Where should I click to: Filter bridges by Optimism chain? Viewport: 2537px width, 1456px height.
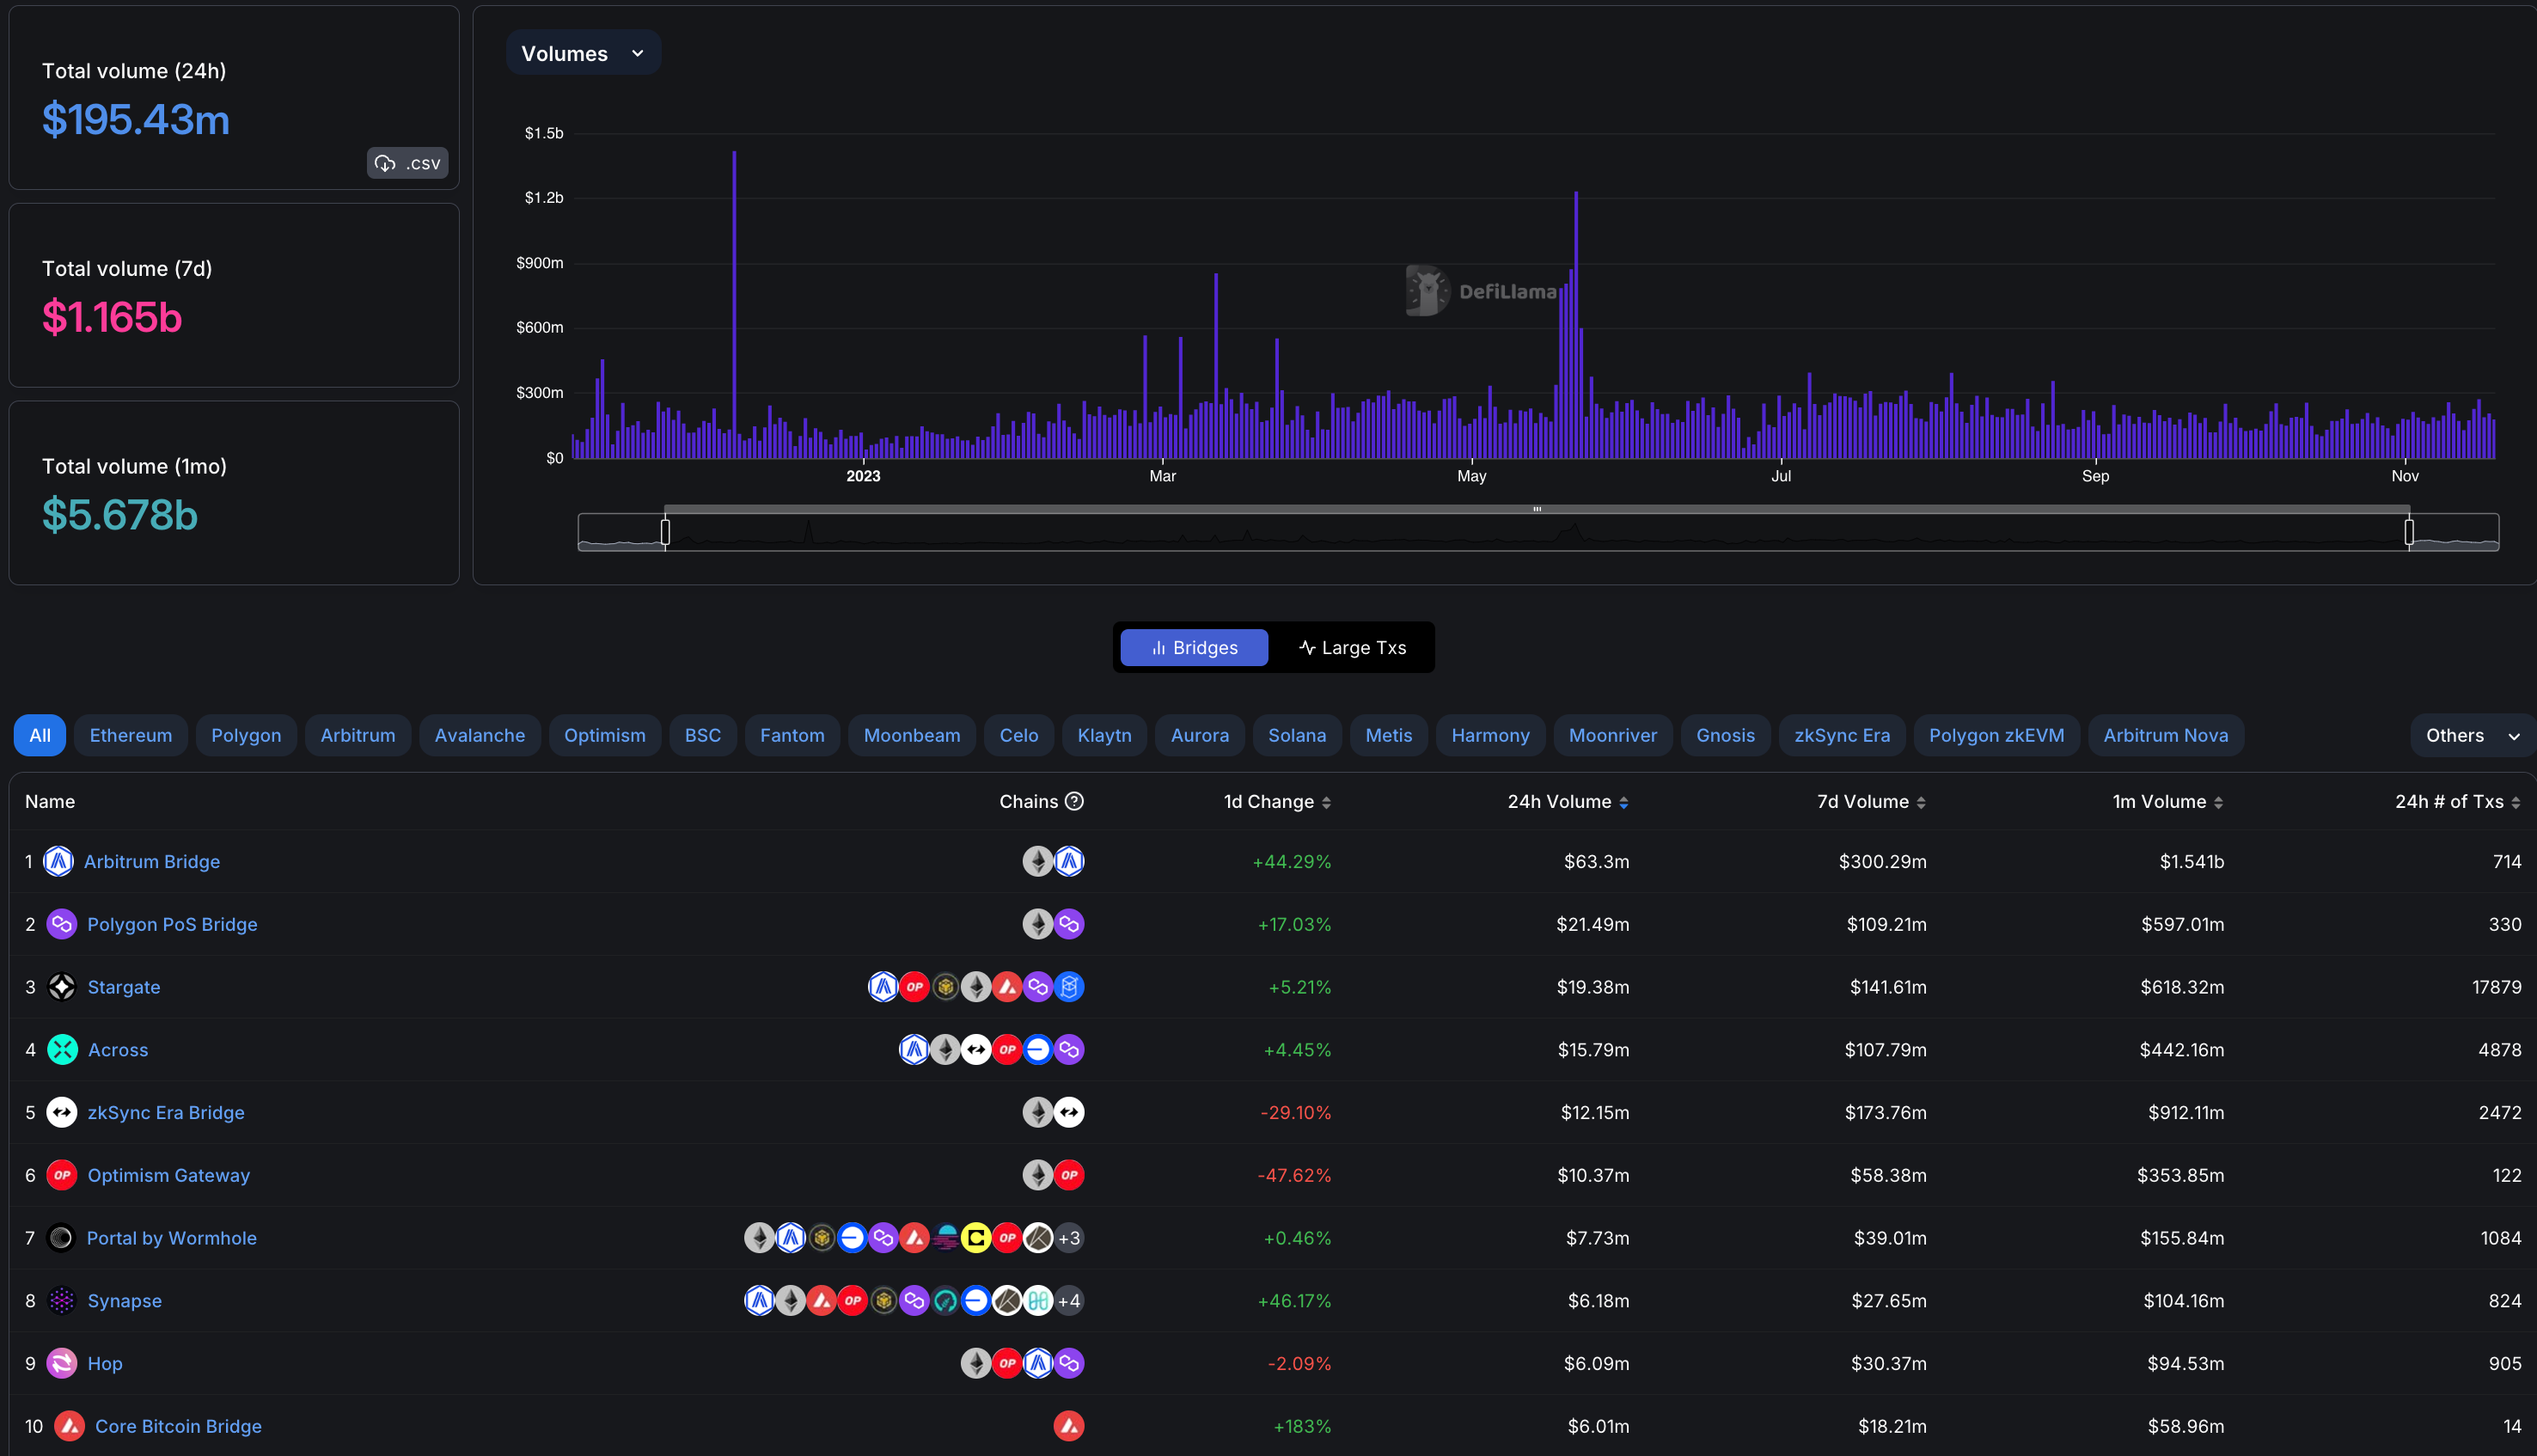pyautogui.click(x=605, y=735)
